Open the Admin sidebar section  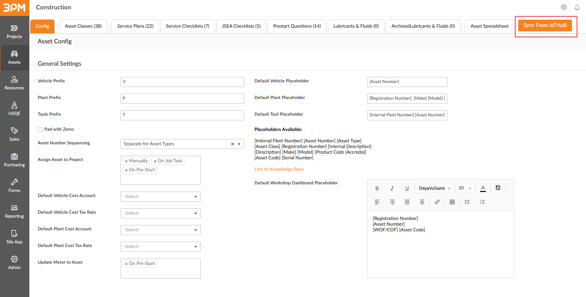coord(14,263)
